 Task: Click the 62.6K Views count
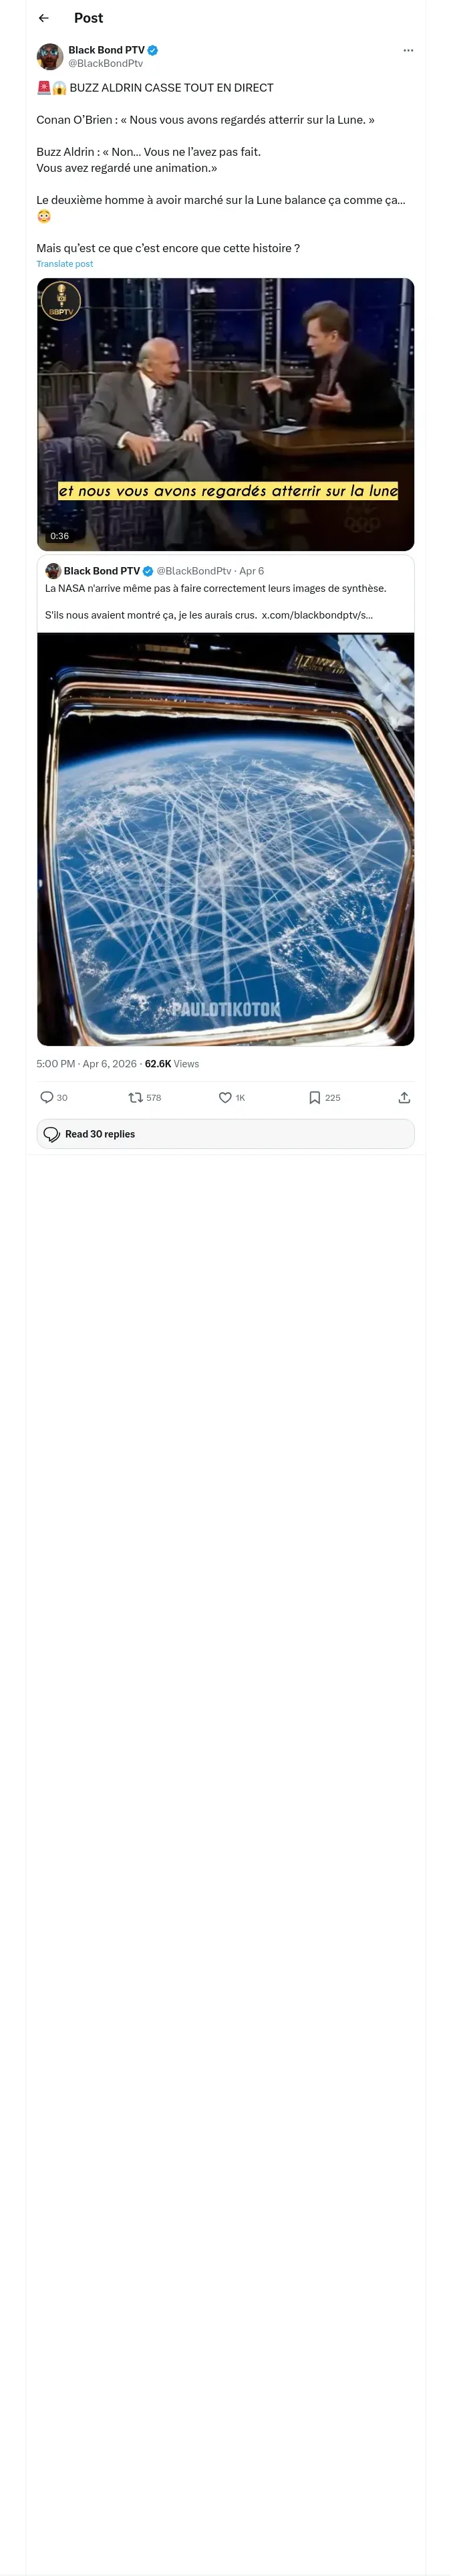click(x=172, y=1064)
